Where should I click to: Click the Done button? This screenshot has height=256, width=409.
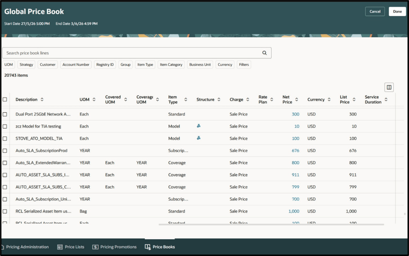tap(397, 11)
